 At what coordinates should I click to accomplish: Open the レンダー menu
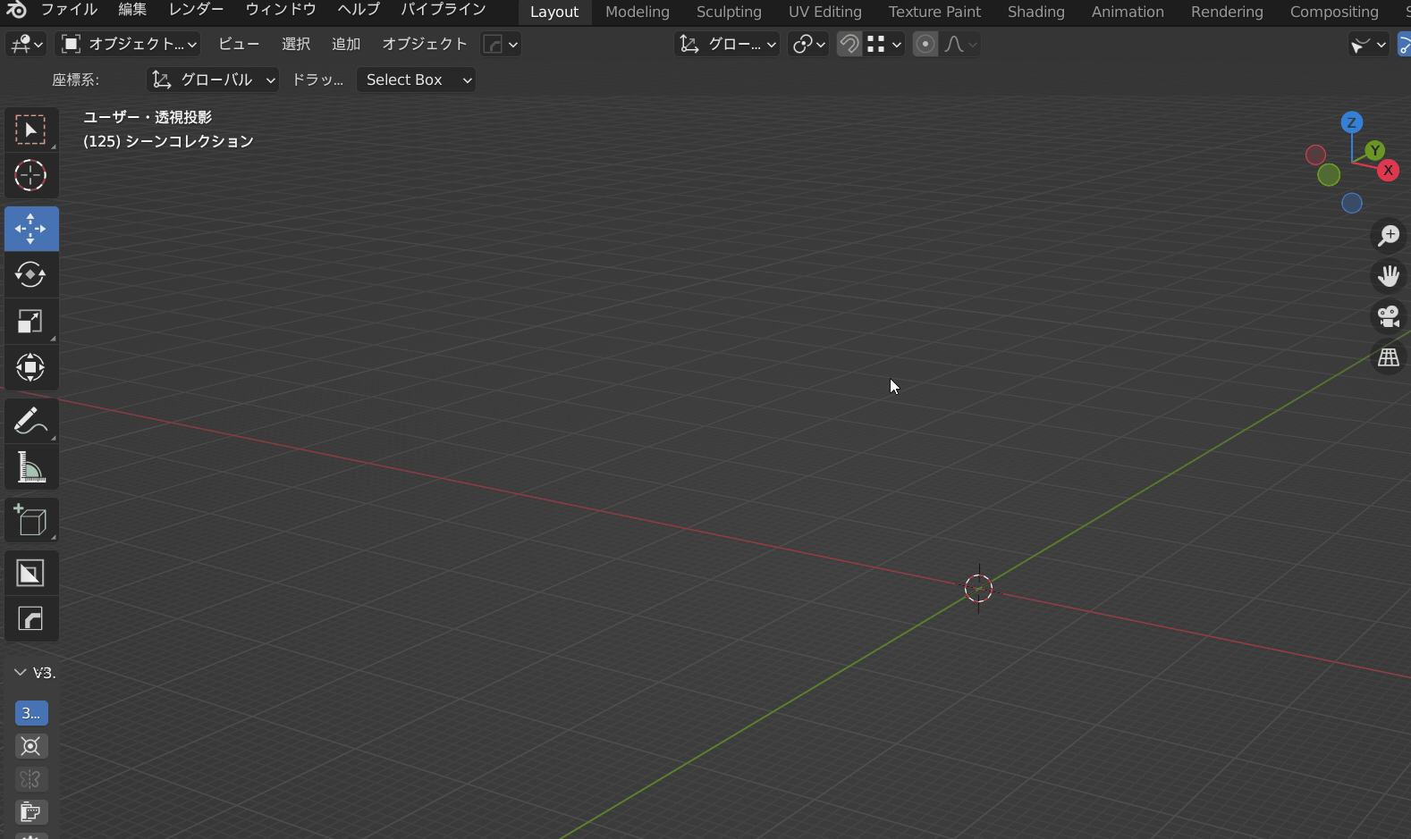pos(197,10)
